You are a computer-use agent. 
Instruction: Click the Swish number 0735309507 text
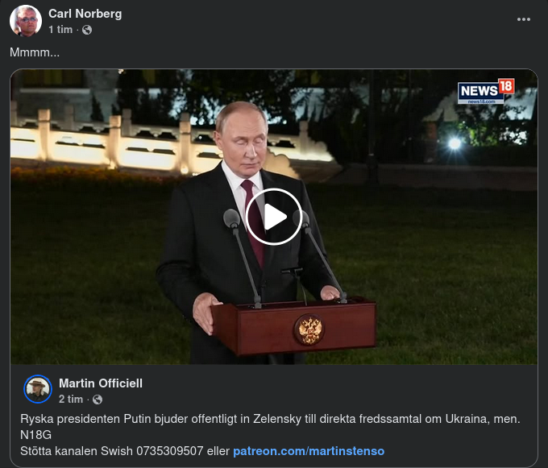[x=170, y=451]
